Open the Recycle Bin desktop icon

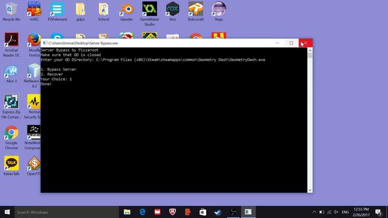pos(11,12)
